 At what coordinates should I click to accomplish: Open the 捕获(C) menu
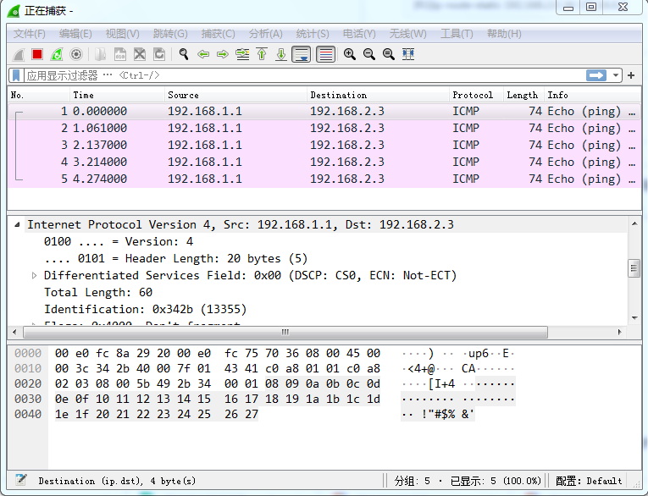click(219, 34)
